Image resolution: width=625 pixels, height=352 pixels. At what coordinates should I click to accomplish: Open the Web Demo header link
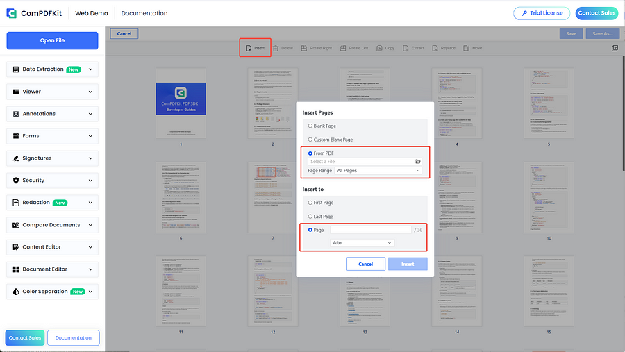tap(91, 13)
